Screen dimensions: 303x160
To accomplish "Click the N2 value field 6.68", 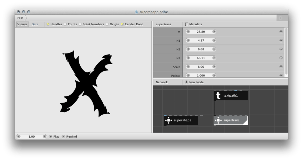I will click(201, 49).
